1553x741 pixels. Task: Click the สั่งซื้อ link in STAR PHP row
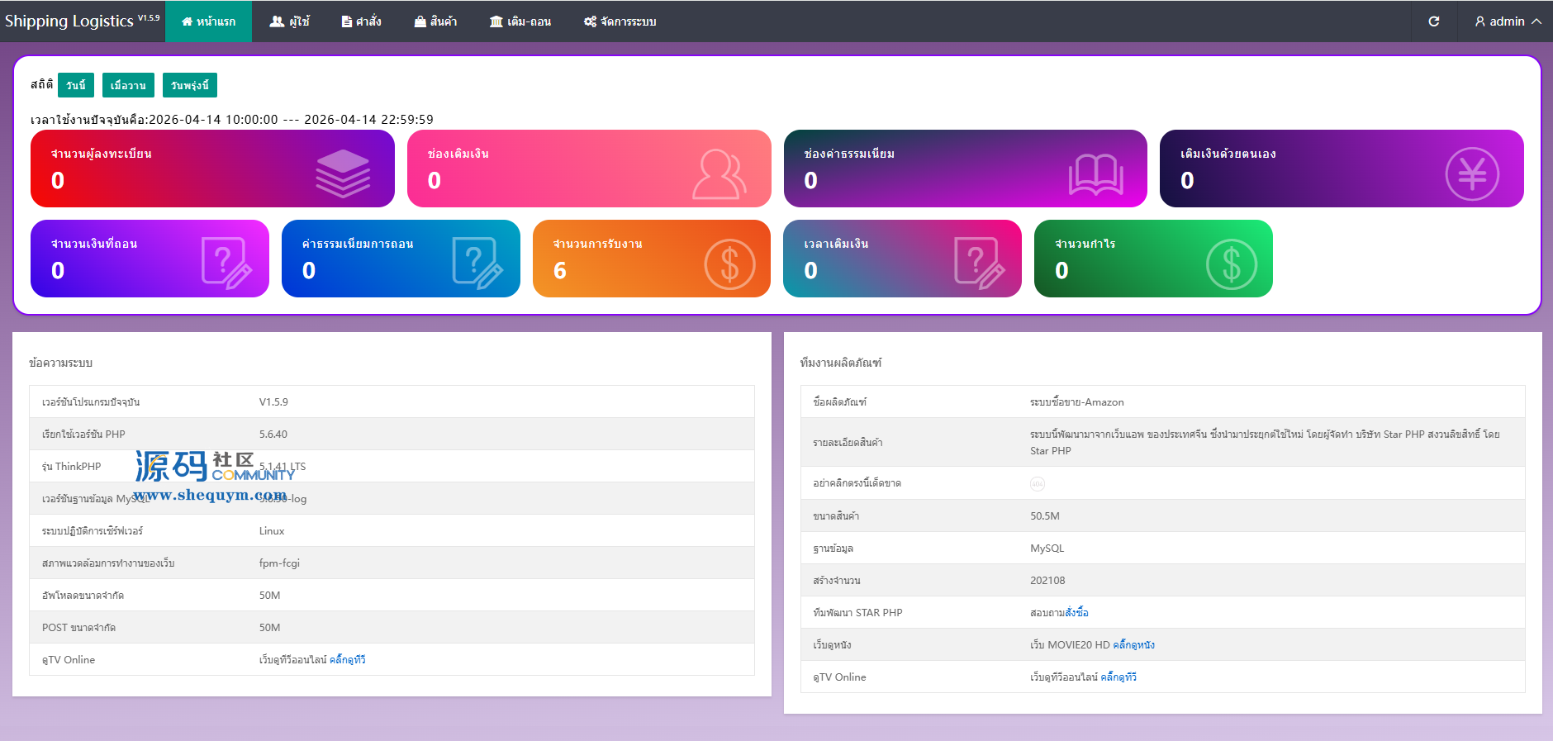1076,613
